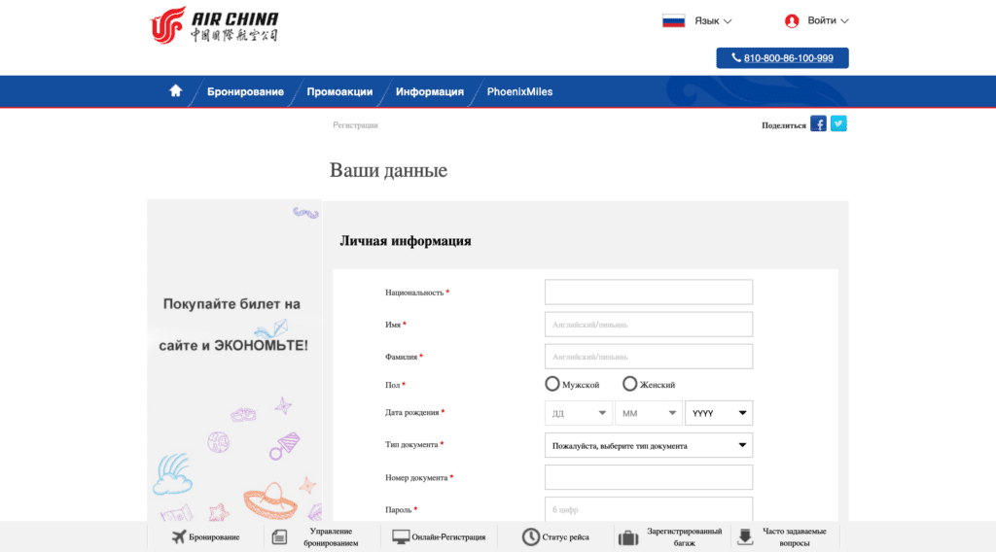Open Информация navigation menu
996x552 pixels.
429,91
